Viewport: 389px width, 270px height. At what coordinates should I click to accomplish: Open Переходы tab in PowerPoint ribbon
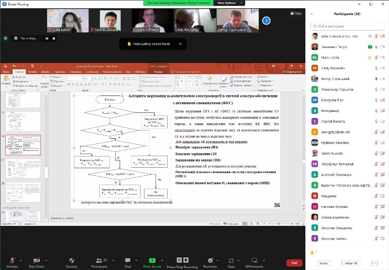(59, 72)
